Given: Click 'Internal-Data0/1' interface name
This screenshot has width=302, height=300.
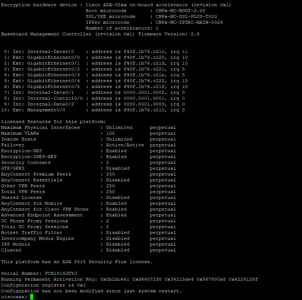Looking at the screenshot, I should 51,92.
